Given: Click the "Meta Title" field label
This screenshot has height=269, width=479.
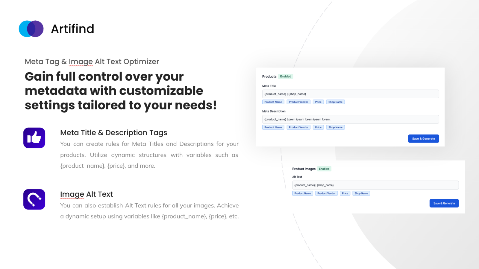Looking at the screenshot, I should click(x=269, y=86).
